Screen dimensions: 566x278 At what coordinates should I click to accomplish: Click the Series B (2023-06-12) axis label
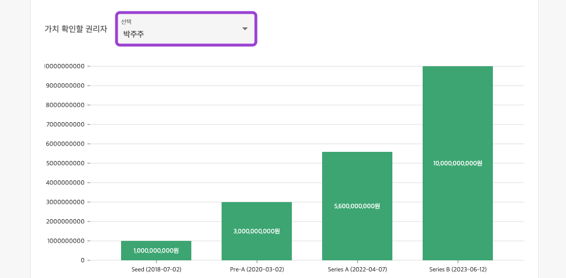pyautogui.click(x=457, y=269)
